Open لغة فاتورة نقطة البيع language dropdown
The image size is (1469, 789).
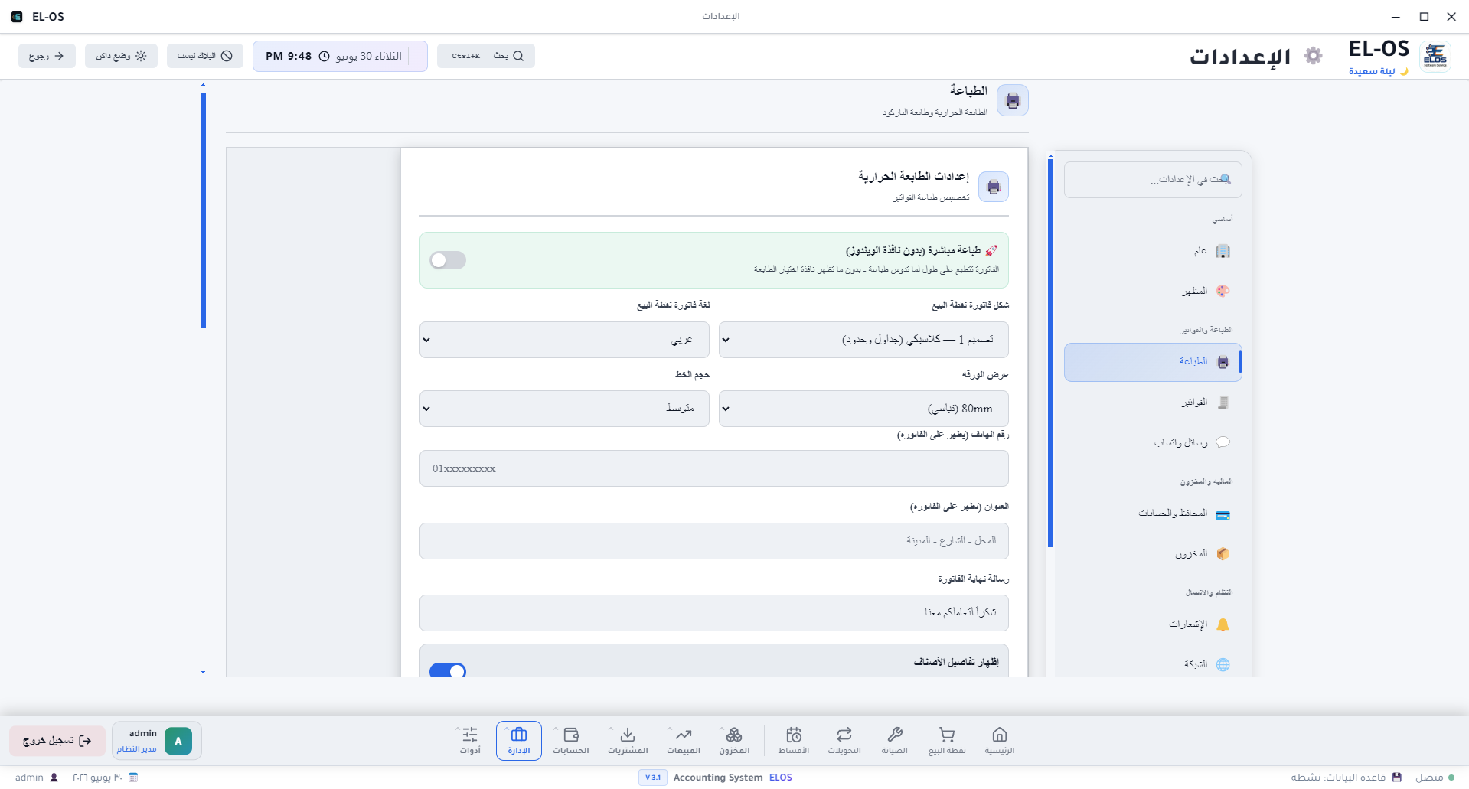point(564,340)
